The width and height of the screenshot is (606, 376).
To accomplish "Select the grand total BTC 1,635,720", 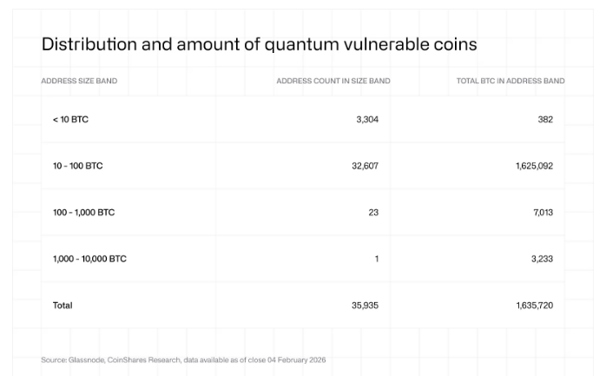I will 534,305.
